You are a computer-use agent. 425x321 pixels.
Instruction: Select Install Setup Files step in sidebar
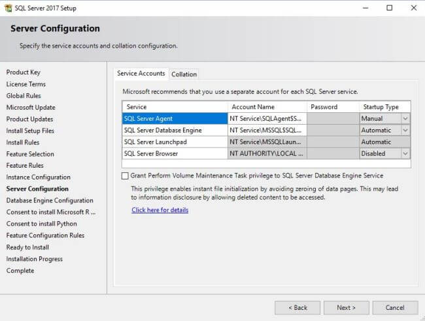click(x=30, y=130)
